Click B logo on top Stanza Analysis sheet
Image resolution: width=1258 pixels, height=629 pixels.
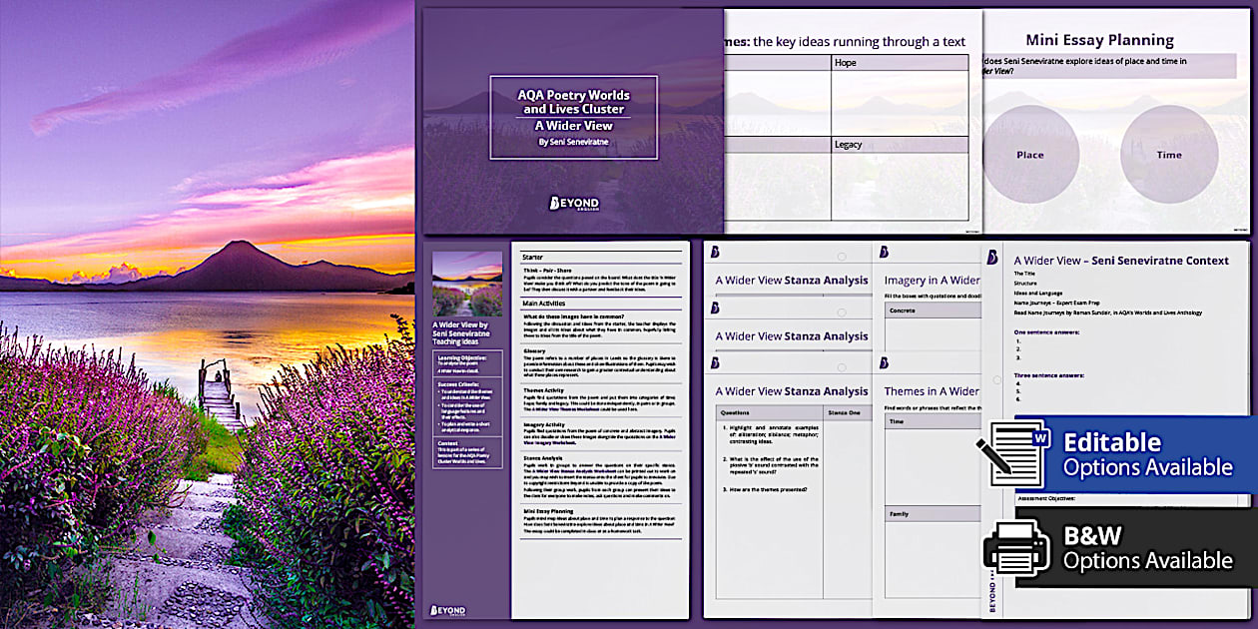coord(716,253)
